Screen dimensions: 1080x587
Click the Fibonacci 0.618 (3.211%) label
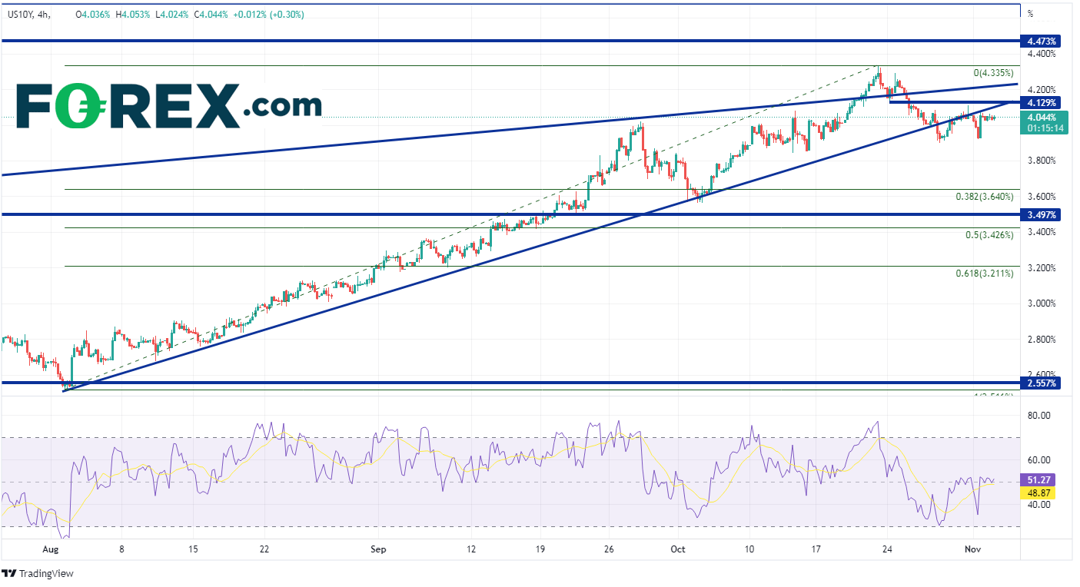click(x=984, y=274)
